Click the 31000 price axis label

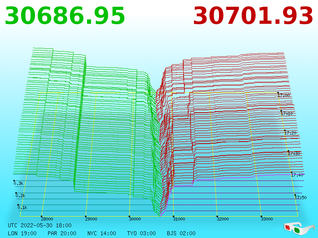pos(179,219)
